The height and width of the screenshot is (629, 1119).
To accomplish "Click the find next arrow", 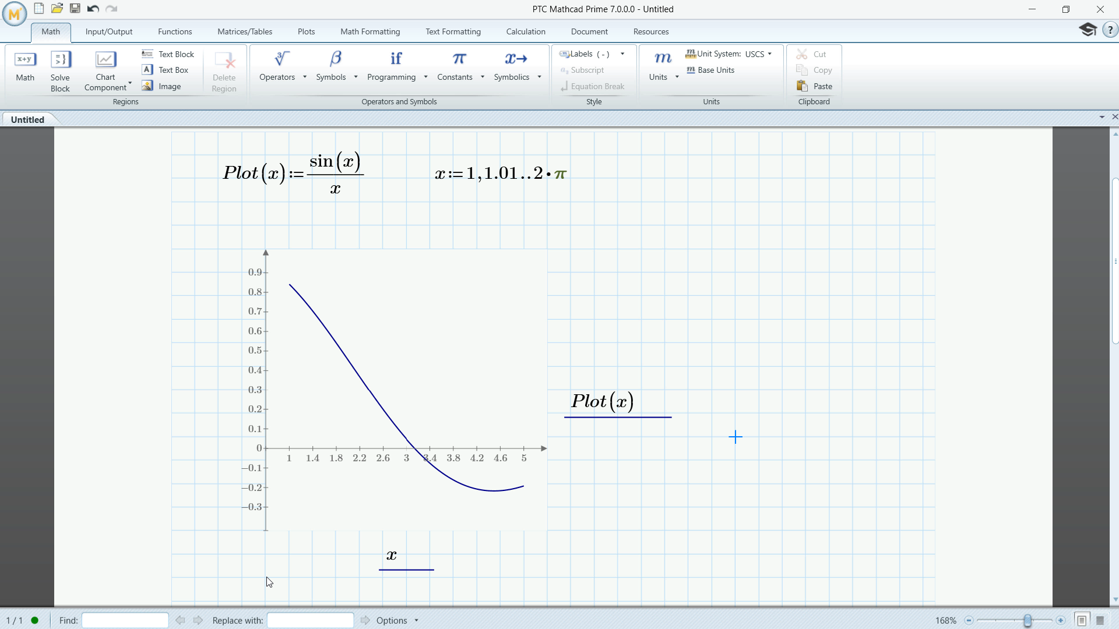I will [x=198, y=620].
